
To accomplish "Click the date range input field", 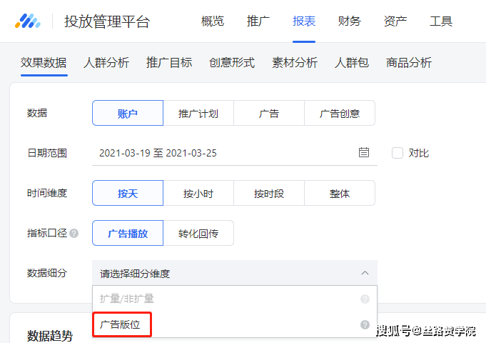I will tap(221, 153).
